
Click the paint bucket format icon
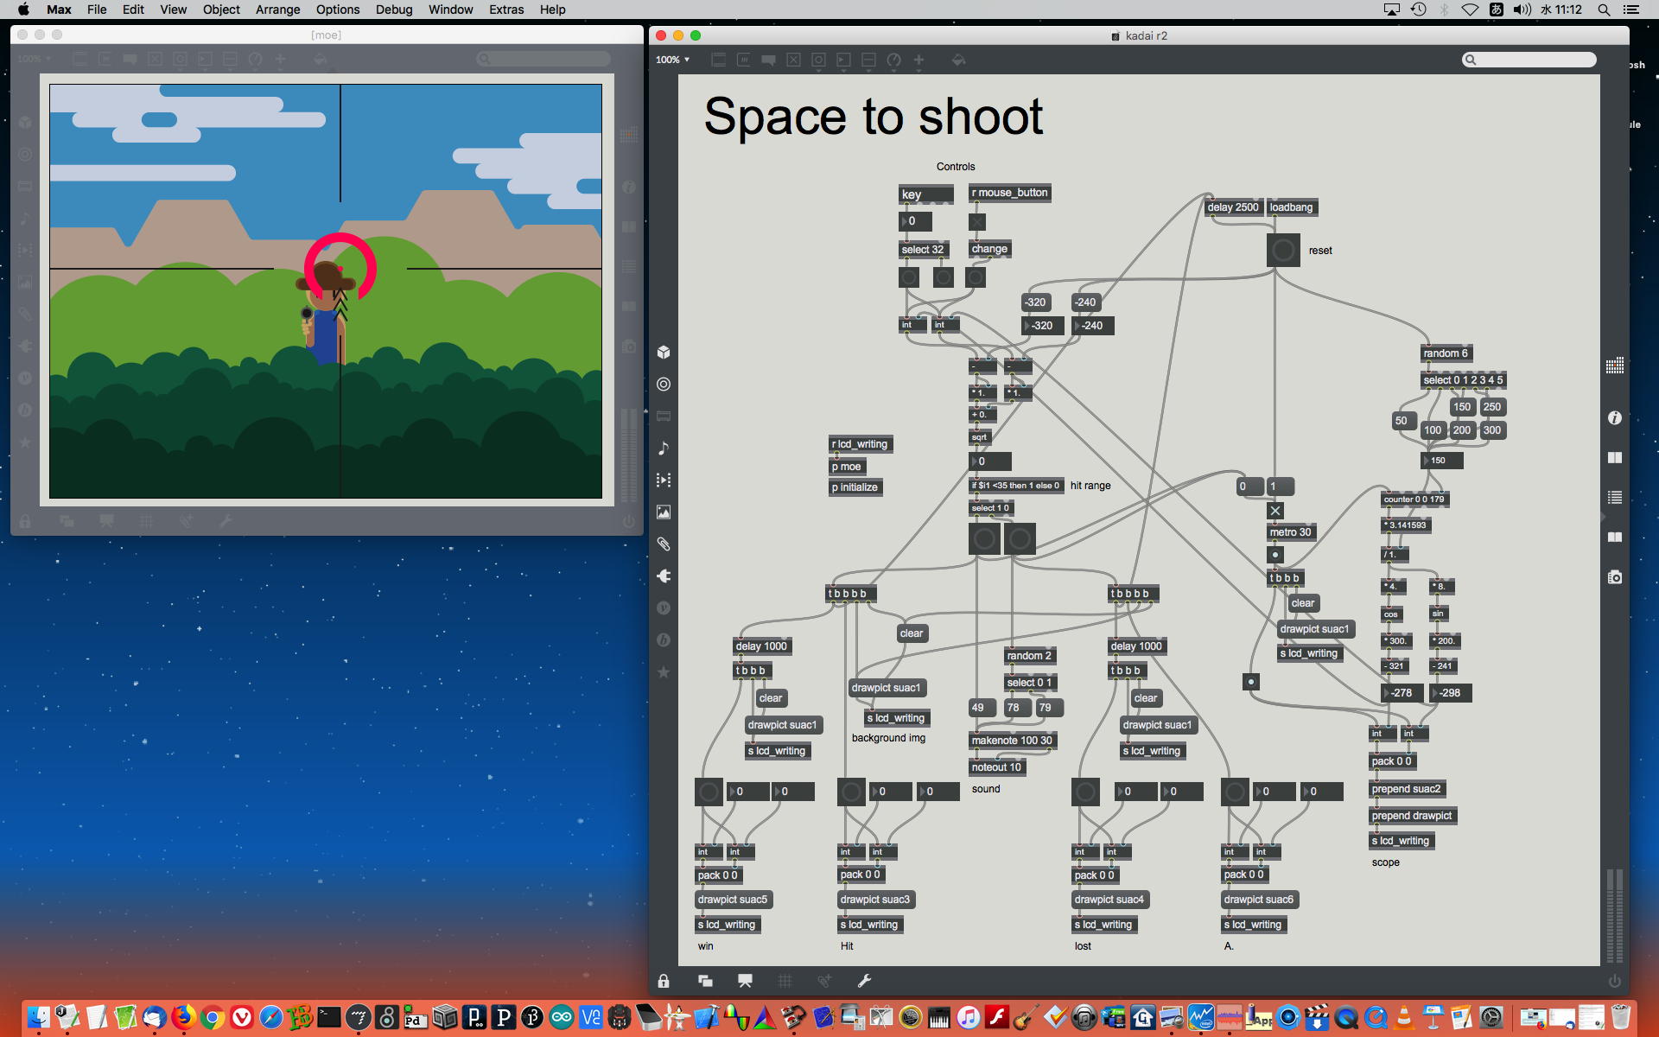pyautogui.click(x=958, y=60)
